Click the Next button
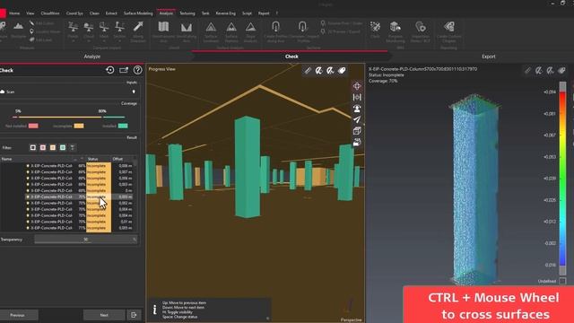 point(104,315)
